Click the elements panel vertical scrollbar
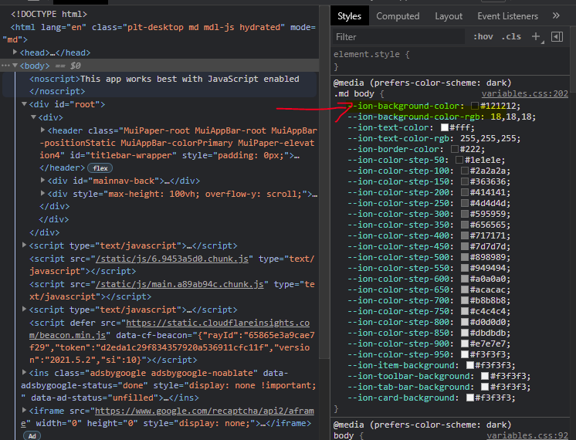The width and height of the screenshot is (576, 440). pyautogui.click(x=324, y=182)
